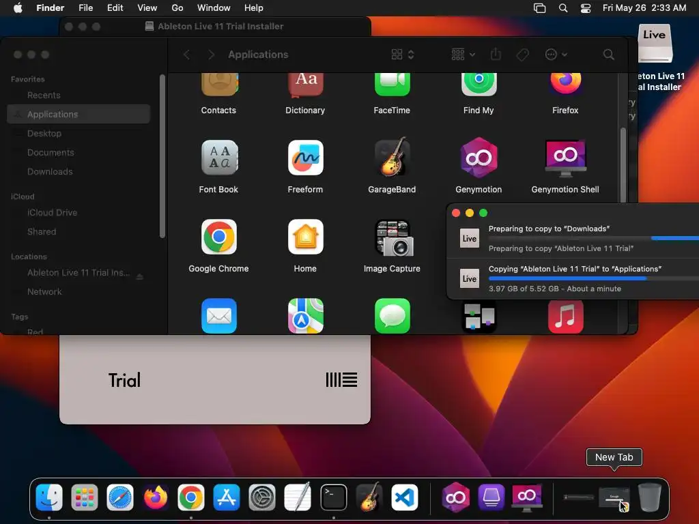Open the Group By dropdown in Finder toolbar
This screenshot has width=699, height=524.
(x=463, y=55)
